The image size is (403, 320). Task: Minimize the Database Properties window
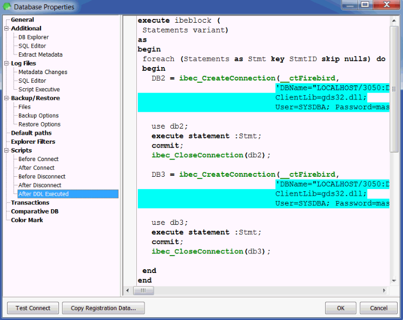pyautogui.click(x=350, y=5)
